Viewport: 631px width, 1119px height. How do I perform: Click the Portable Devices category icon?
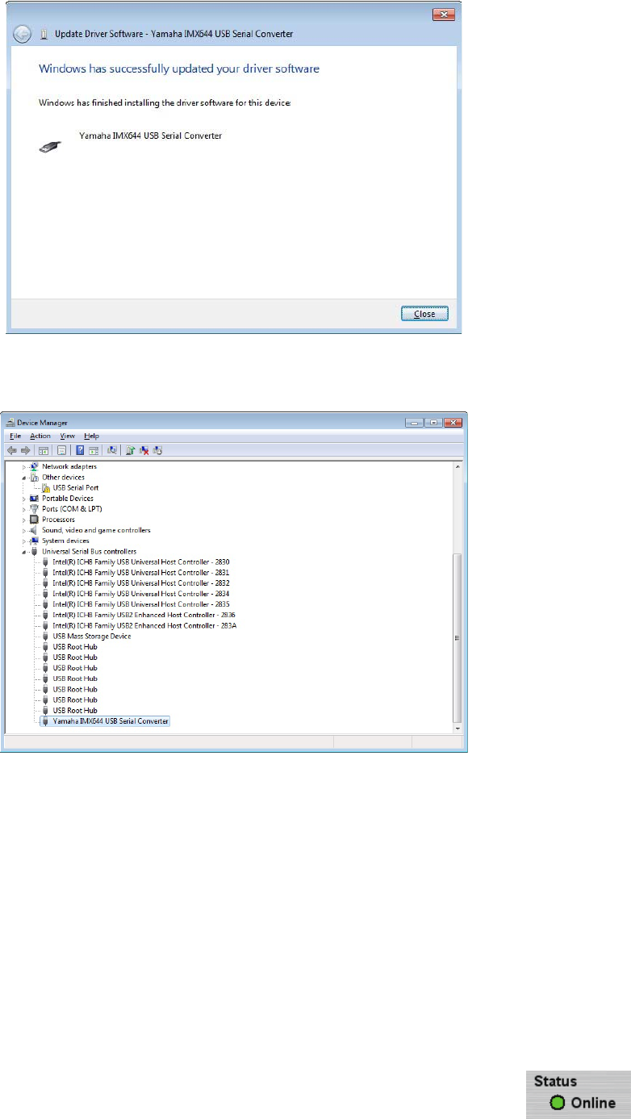(35, 499)
